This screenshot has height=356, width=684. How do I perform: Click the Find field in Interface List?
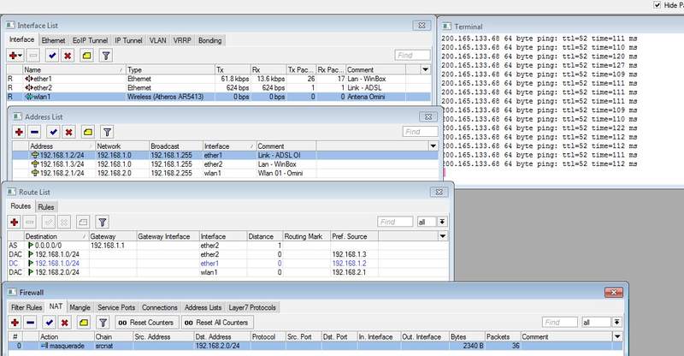412,55
